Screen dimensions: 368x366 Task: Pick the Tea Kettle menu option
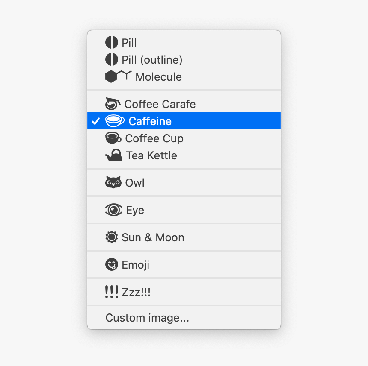(x=151, y=155)
